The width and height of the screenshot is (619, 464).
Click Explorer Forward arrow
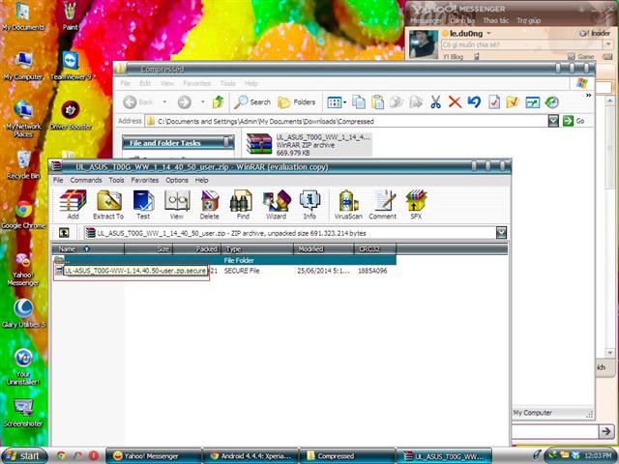coord(185,102)
